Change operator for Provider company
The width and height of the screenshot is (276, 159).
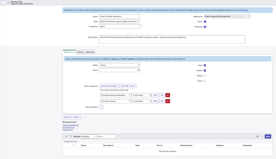142,101
